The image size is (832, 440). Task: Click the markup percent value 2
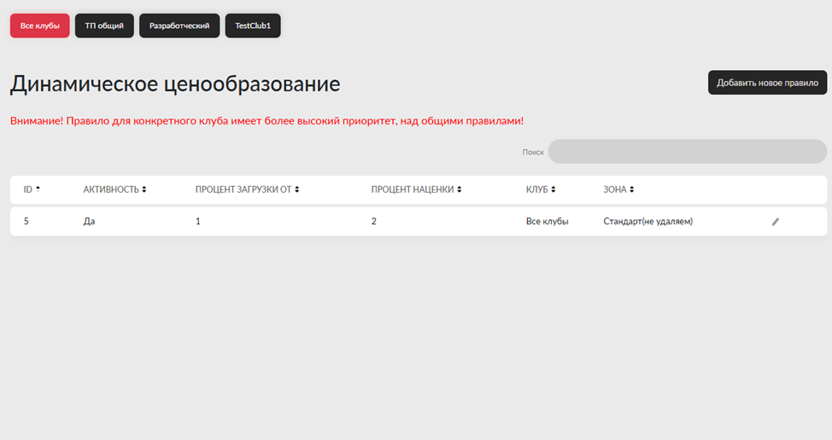click(374, 222)
